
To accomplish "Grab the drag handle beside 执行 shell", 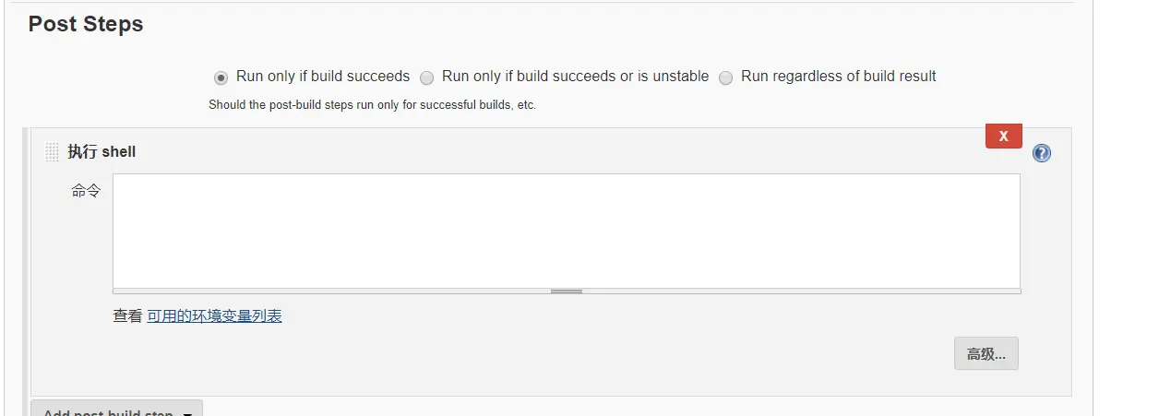I will tap(52, 152).
